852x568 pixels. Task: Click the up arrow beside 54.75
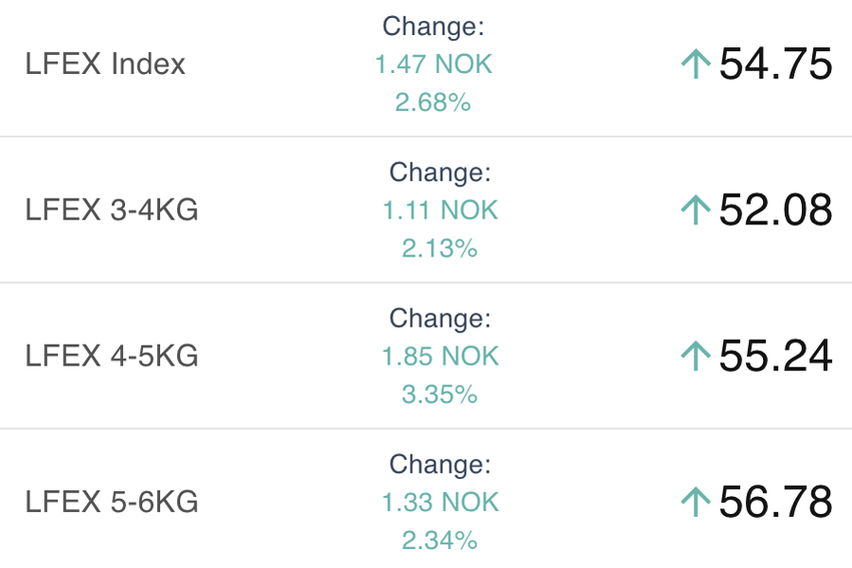696,64
